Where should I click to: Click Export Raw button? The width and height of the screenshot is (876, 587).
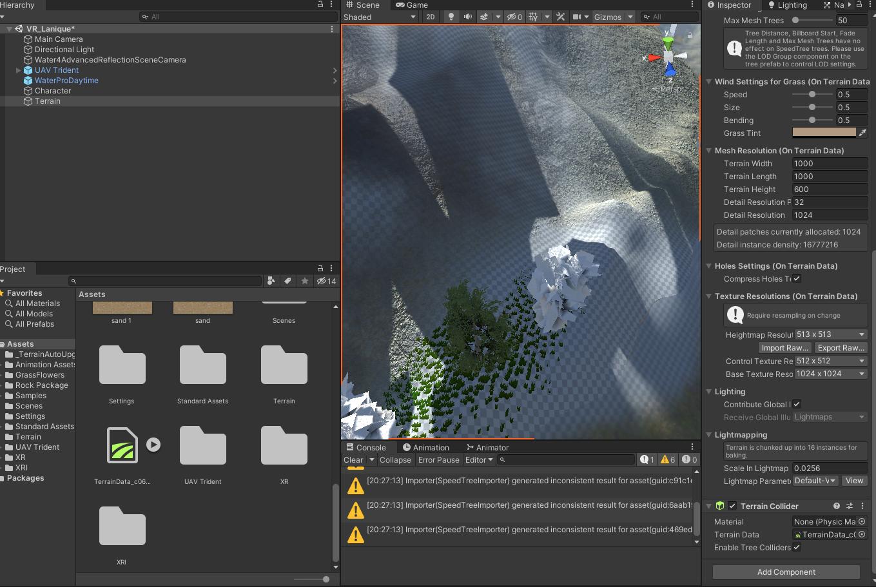click(x=841, y=348)
